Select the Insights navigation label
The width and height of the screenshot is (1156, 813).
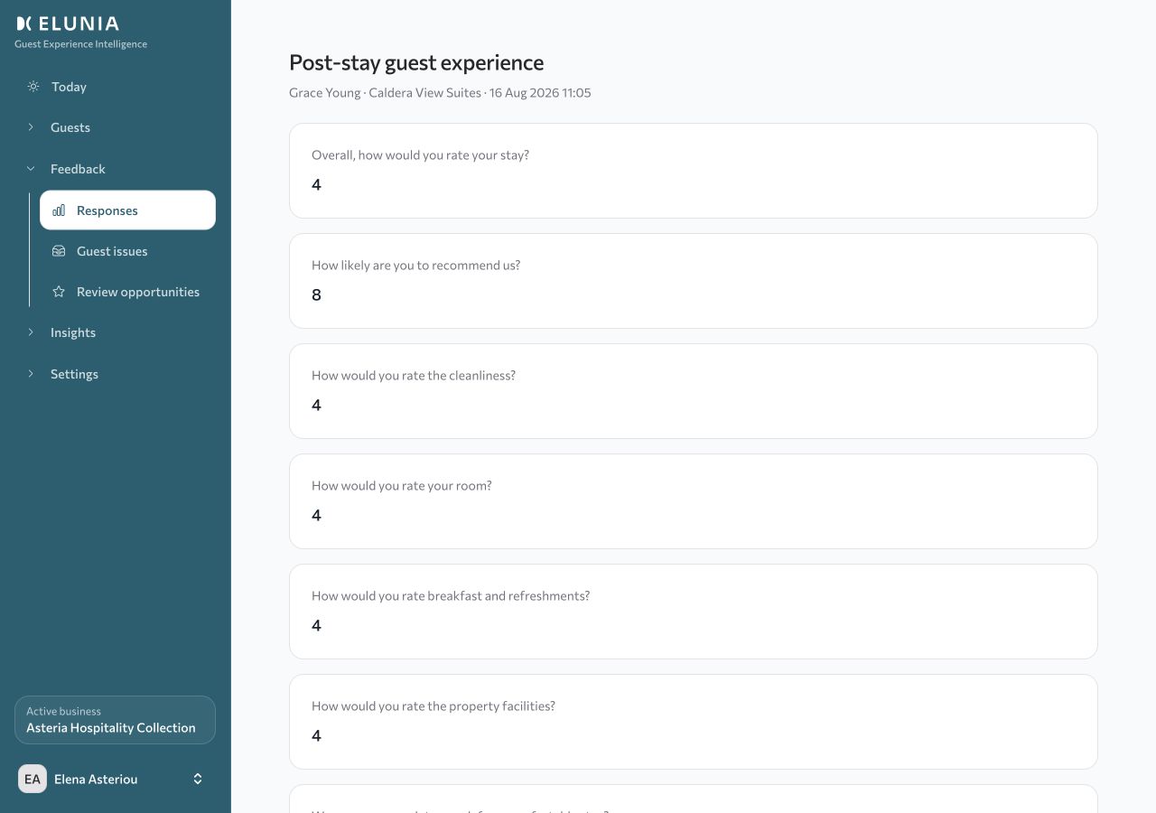tap(73, 332)
